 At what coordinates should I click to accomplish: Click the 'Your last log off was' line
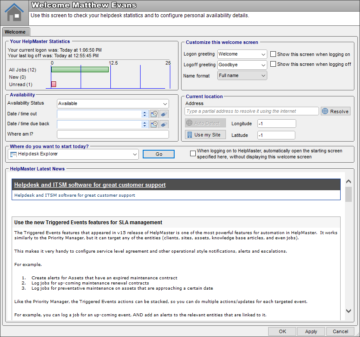53,56
